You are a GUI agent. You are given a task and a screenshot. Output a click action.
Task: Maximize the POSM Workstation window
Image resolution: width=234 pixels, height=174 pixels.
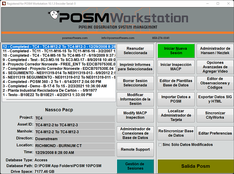click(x=218, y=3)
